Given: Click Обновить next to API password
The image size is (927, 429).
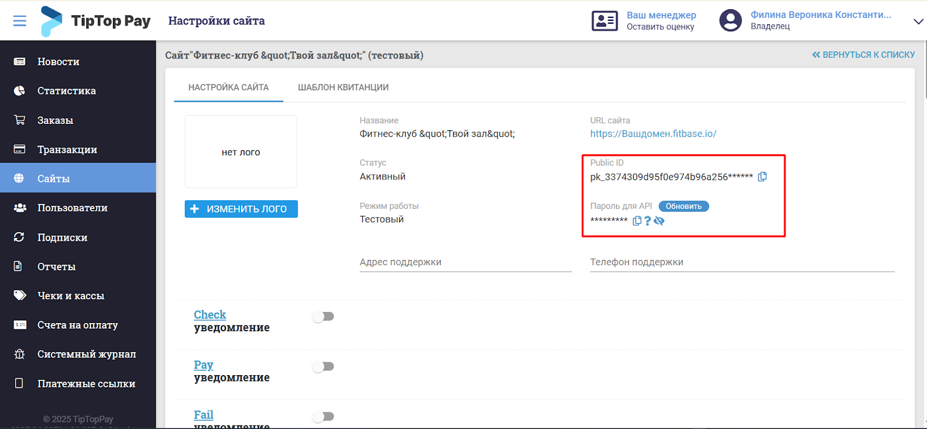Looking at the screenshot, I should click(x=684, y=206).
